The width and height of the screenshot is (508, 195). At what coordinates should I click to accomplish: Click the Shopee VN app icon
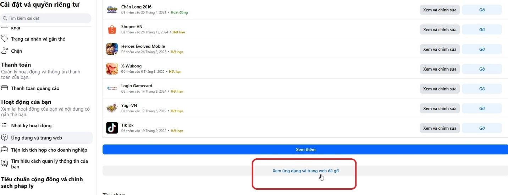pyautogui.click(x=112, y=29)
